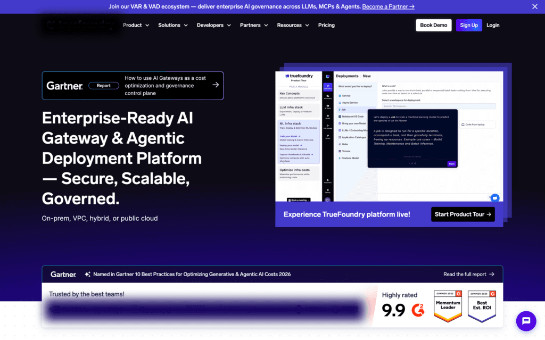Click the Sign Up button
This screenshot has height=340, width=545.
tap(469, 25)
